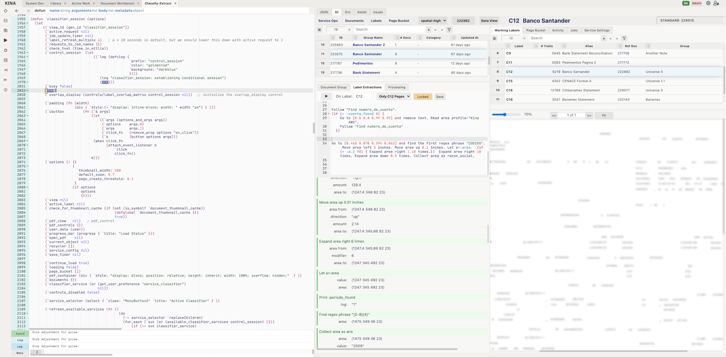Open the spatial-high dropdown
Image resolution: width=726 pixels, height=357 pixels.
pos(433,20)
